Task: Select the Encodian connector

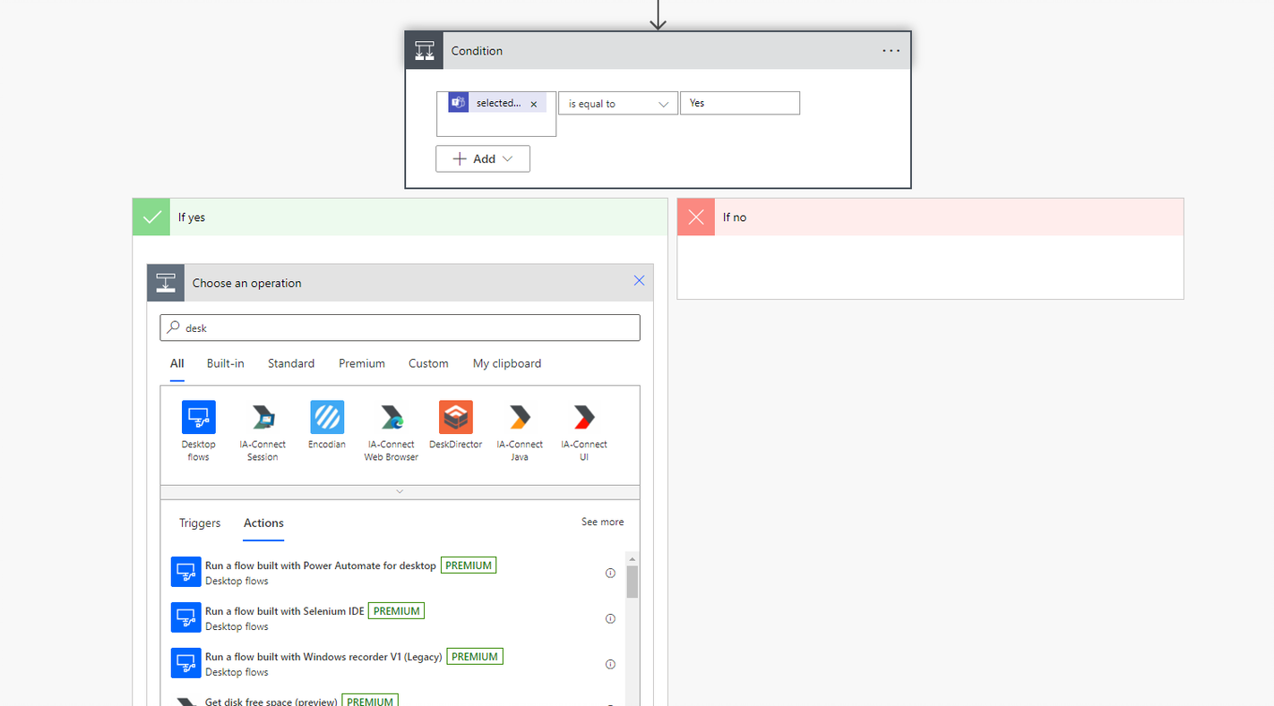Action: pos(327,425)
